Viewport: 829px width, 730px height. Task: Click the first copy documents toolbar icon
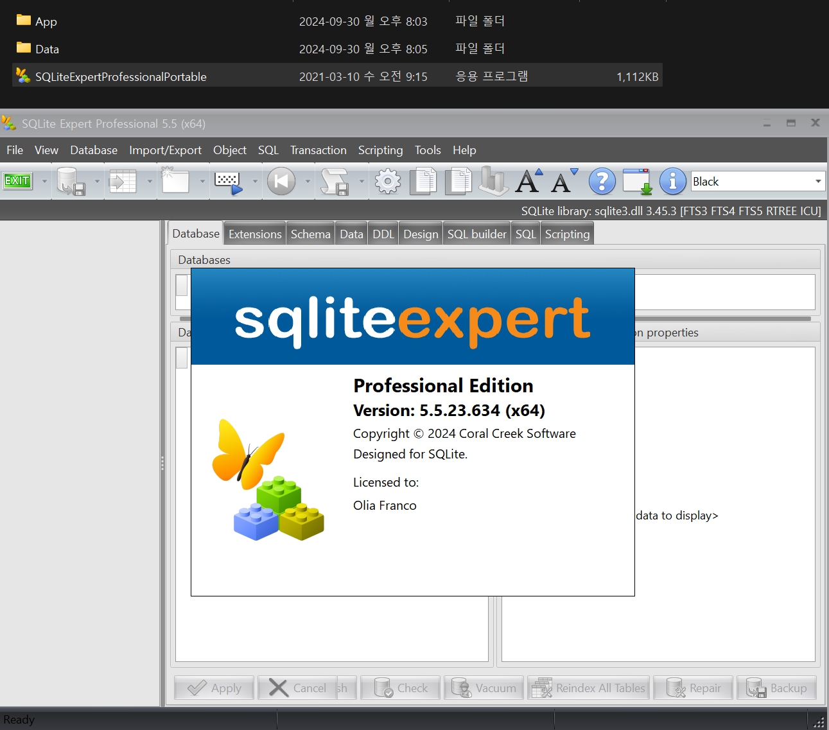(x=423, y=181)
